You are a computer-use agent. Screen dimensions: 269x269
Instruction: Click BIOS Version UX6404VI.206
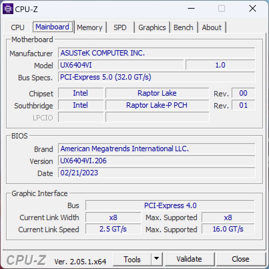pos(157,161)
